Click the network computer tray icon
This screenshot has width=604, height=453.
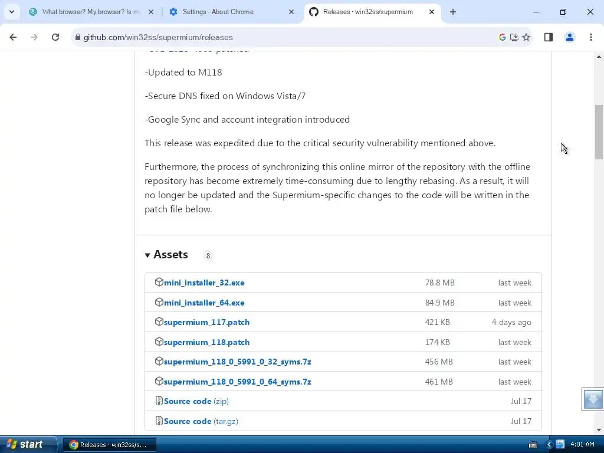point(560,445)
